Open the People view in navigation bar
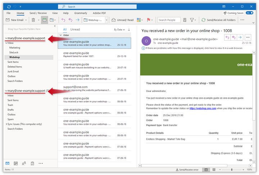This screenshot has height=175, width=259. point(24,163)
